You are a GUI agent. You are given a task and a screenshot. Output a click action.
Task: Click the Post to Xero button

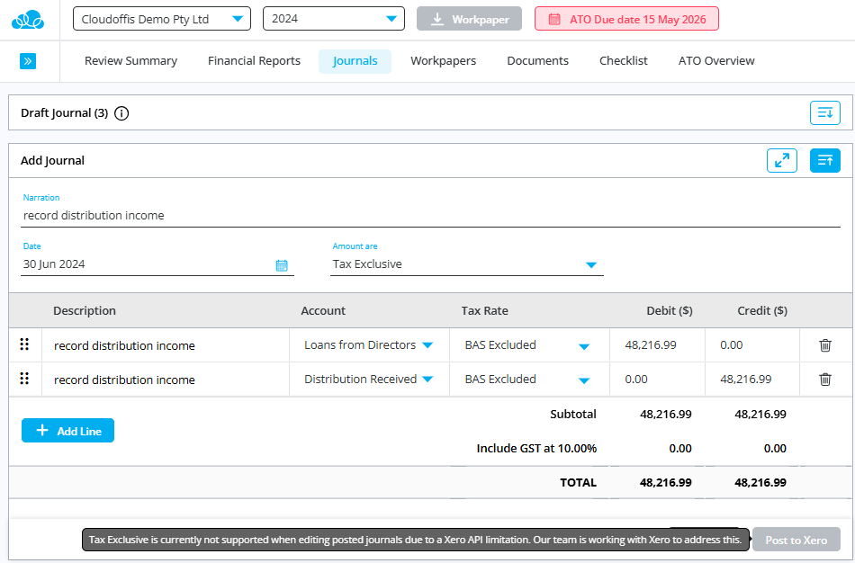click(x=796, y=540)
